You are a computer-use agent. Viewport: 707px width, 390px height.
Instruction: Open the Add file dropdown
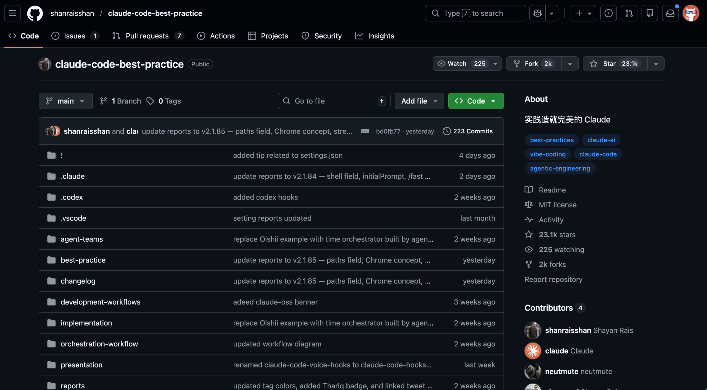tap(419, 101)
